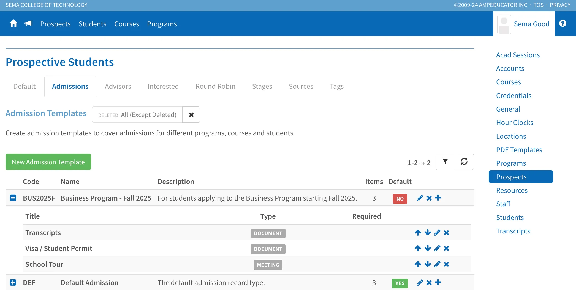Open the Stages tab

pyautogui.click(x=262, y=86)
